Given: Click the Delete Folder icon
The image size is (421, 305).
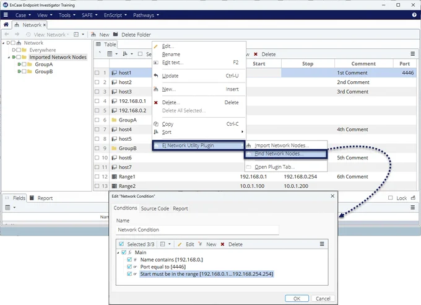Looking at the screenshot, I should (x=115, y=35).
